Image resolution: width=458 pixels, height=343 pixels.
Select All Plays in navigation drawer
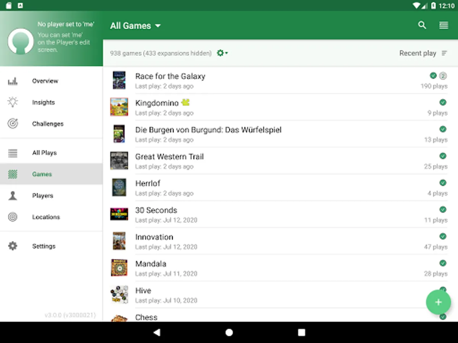pos(44,153)
